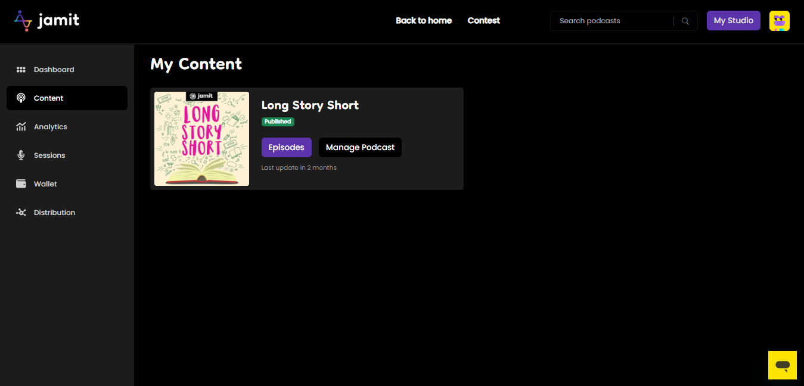Screen dimensions: 804x386
Task: Click the Distribution icon
Action: pyautogui.click(x=21, y=213)
